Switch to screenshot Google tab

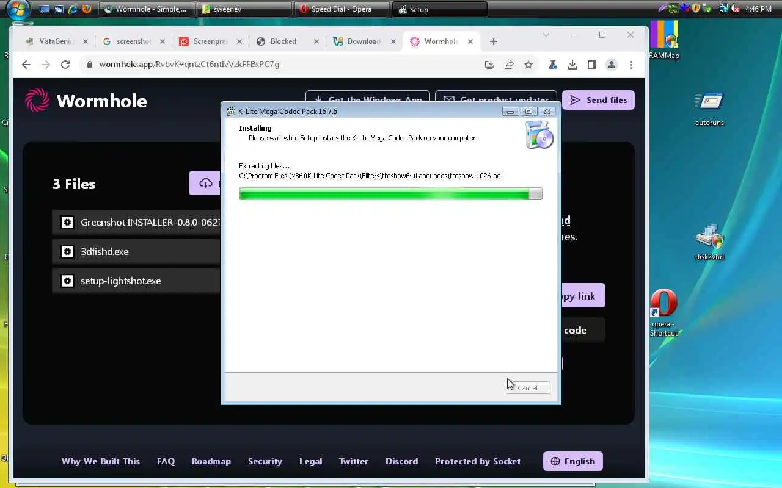pyautogui.click(x=134, y=41)
